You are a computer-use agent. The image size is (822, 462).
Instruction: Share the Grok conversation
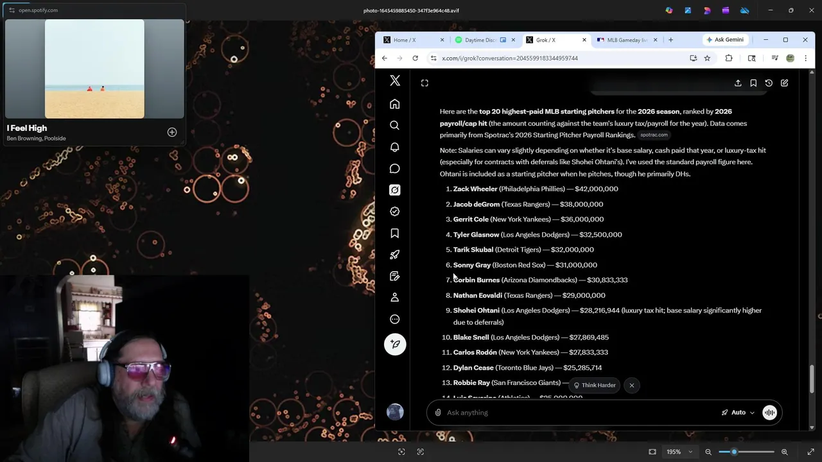pyautogui.click(x=738, y=83)
